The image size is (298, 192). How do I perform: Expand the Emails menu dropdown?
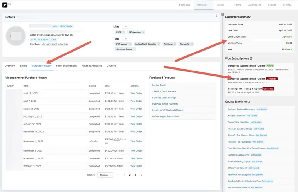tap(222, 5)
